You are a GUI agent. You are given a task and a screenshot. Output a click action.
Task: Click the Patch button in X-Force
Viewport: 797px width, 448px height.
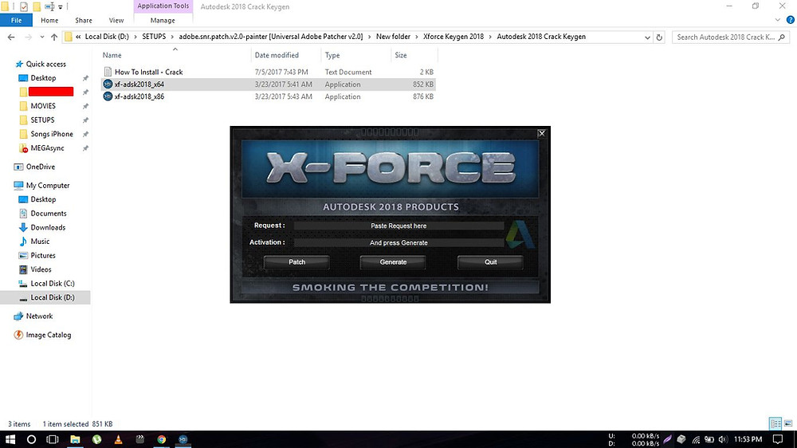(296, 262)
